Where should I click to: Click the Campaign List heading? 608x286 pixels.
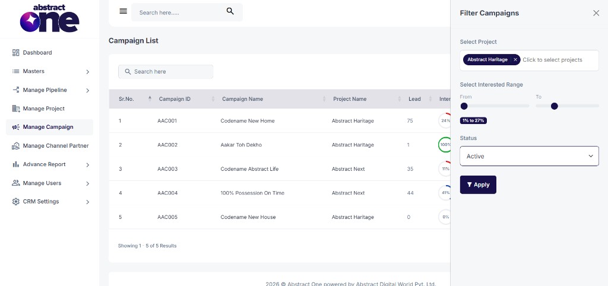click(x=134, y=41)
